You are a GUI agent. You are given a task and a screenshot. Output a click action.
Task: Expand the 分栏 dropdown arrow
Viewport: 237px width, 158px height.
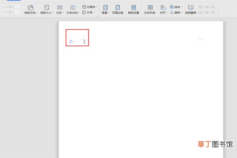point(63,13)
